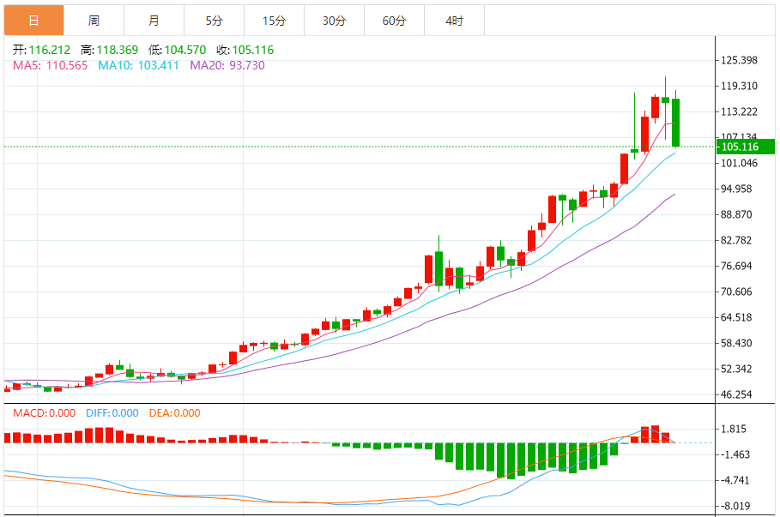Choose the 60分 interval tab
Viewport: 780px width, 517px height.
pos(394,20)
